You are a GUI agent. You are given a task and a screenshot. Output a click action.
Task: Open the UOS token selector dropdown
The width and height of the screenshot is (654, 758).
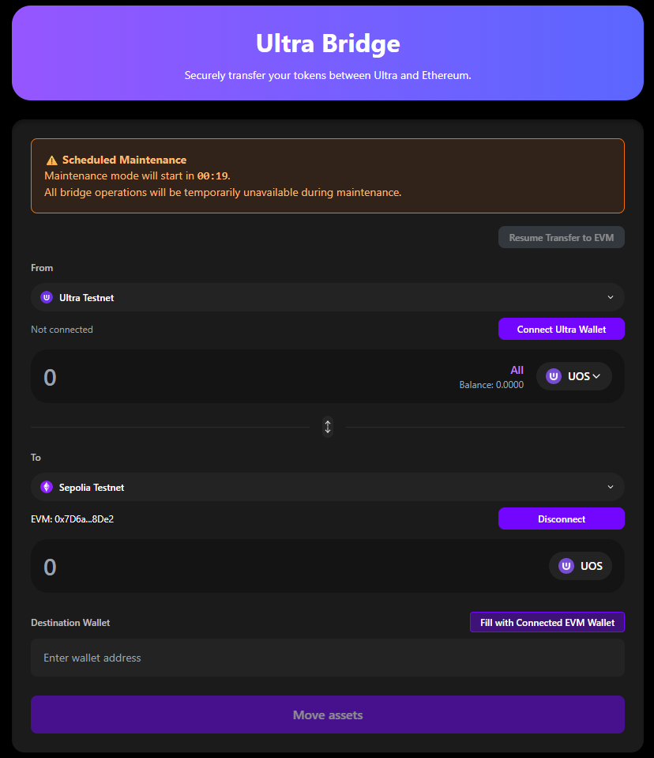574,375
